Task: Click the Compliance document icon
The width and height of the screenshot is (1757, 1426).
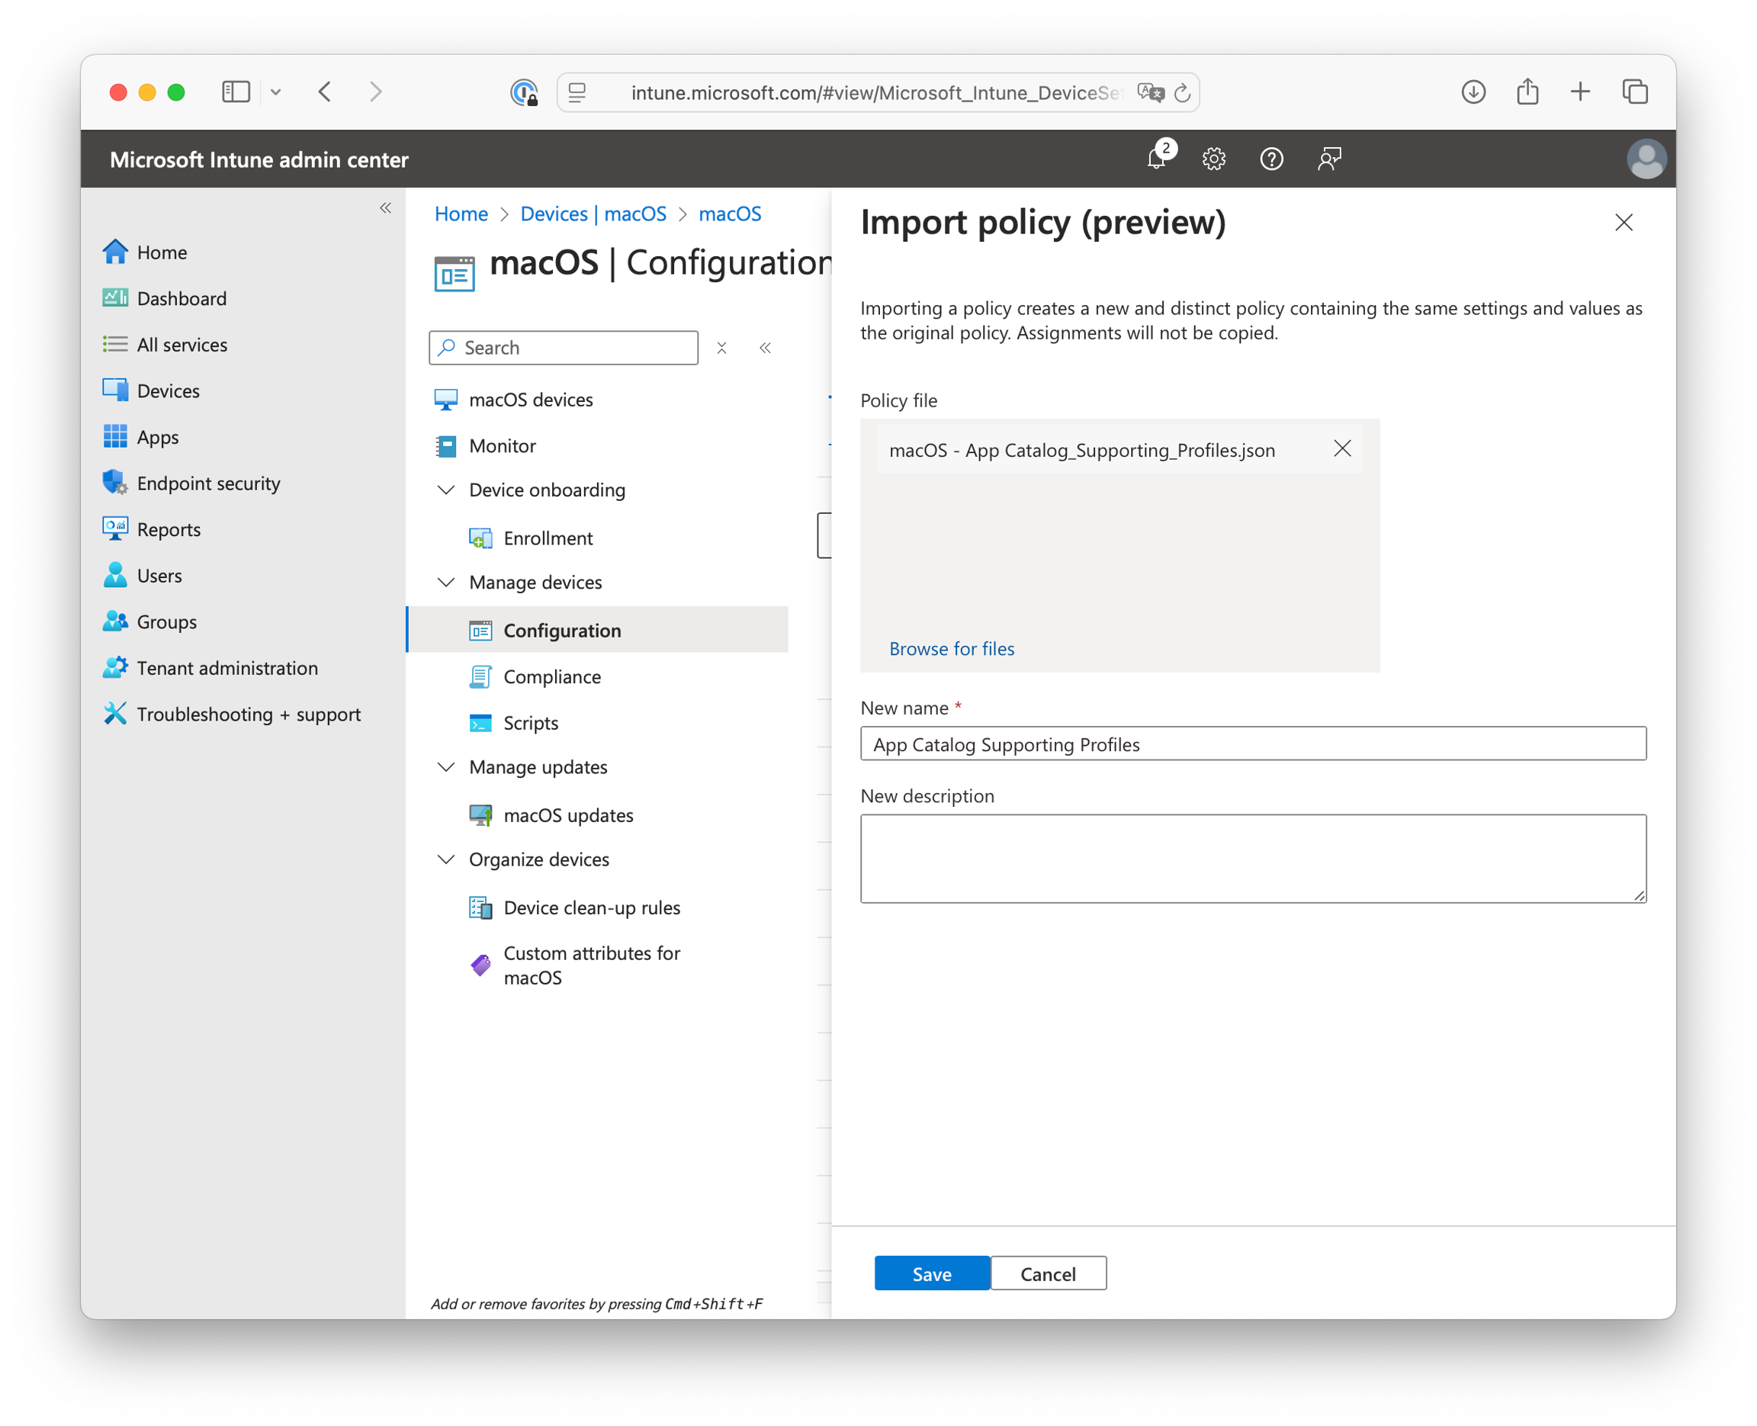Action: (480, 677)
